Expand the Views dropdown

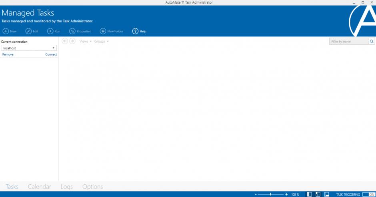click(x=86, y=41)
